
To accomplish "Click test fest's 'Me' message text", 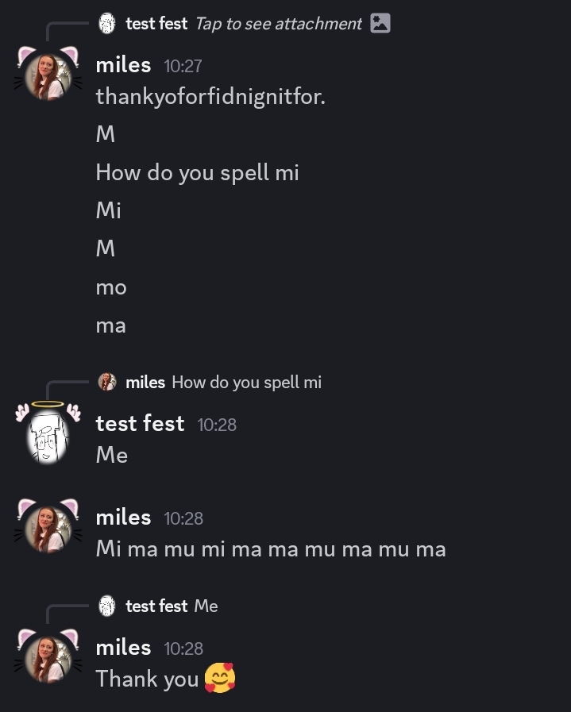I will click(112, 455).
